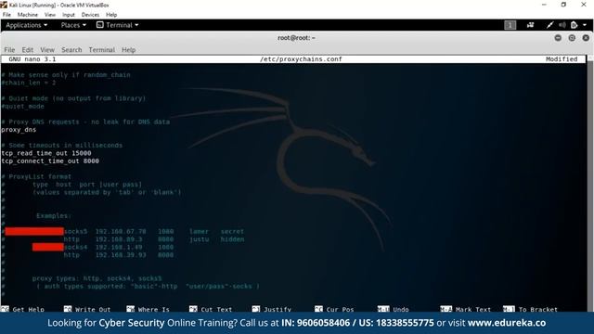
Task: Click the Terminal icon in top bar
Action: click(99, 25)
